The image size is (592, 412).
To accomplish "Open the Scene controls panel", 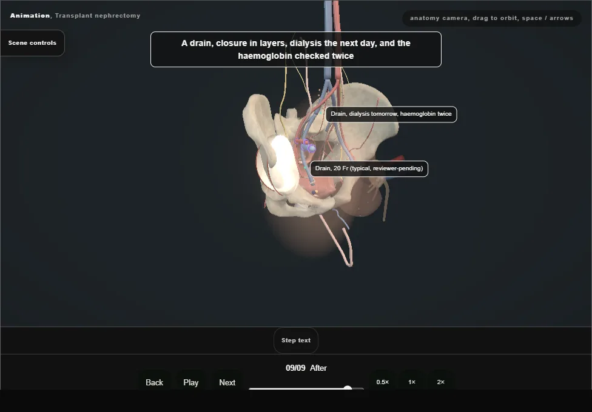I will tap(33, 43).
